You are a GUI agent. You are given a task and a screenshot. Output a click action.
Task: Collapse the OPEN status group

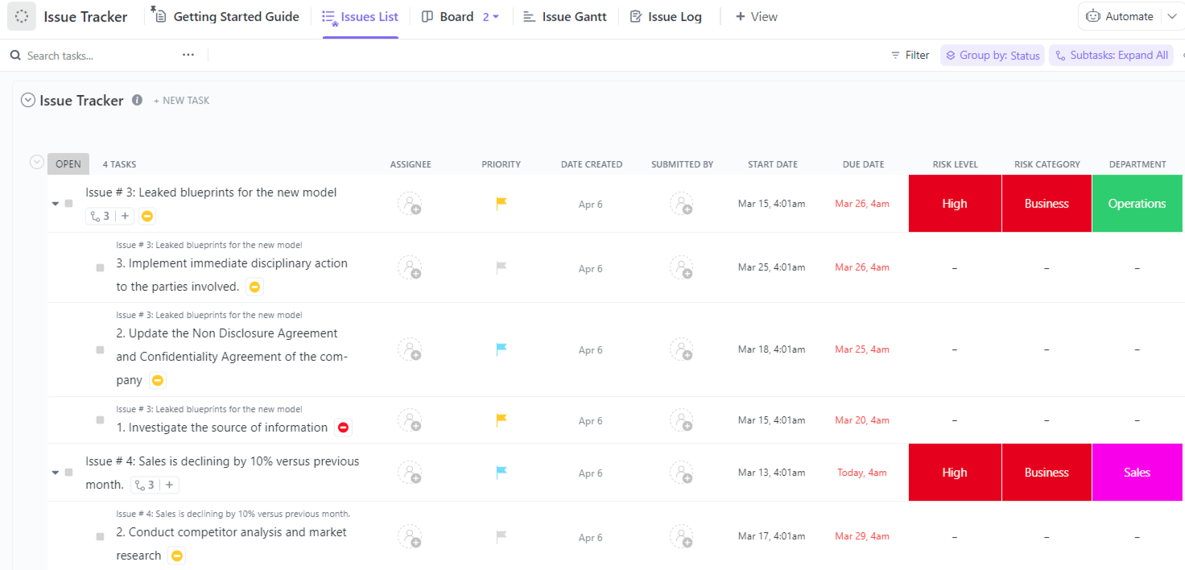point(36,163)
